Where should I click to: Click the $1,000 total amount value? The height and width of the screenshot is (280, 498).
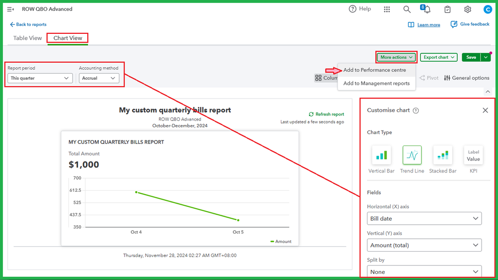(x=84, y=164)
